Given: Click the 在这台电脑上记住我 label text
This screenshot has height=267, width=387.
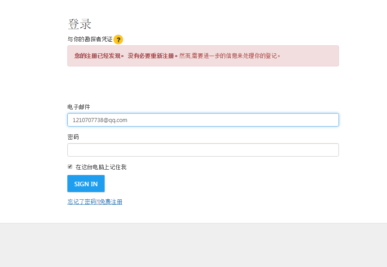Looking at the screenshot, I should (x=101, y=167).
